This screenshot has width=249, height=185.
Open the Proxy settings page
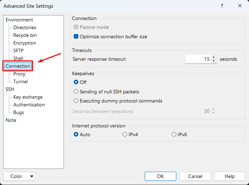click(19, 74)
